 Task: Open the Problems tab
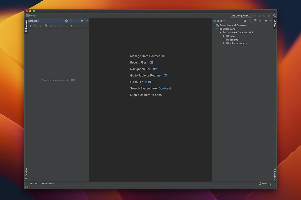point(48,184)
